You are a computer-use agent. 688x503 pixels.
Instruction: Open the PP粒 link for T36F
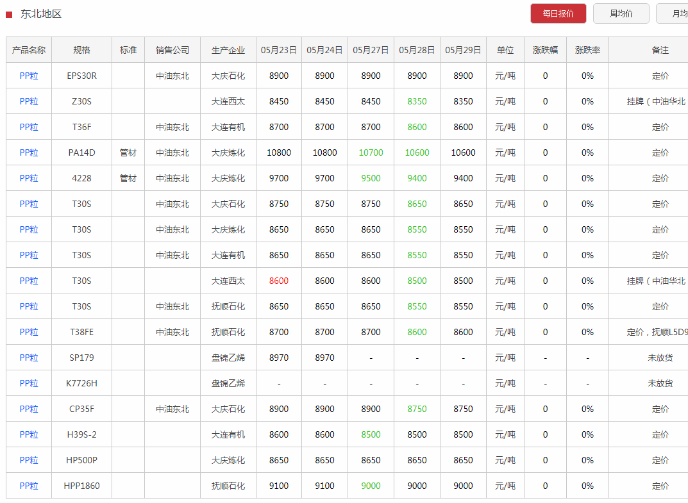tap(29, 127)
